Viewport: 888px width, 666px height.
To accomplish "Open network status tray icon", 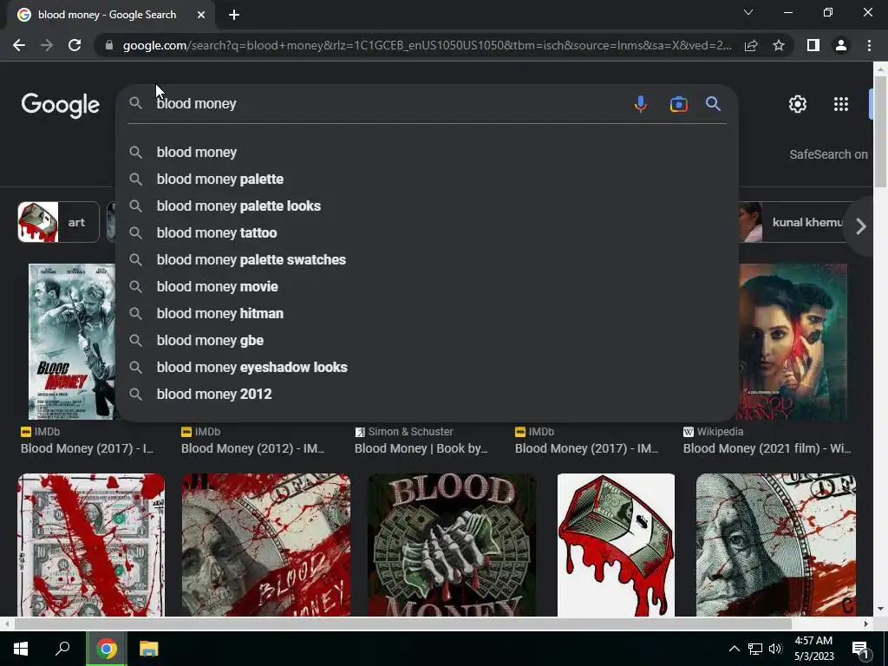I will click(755, 649).
